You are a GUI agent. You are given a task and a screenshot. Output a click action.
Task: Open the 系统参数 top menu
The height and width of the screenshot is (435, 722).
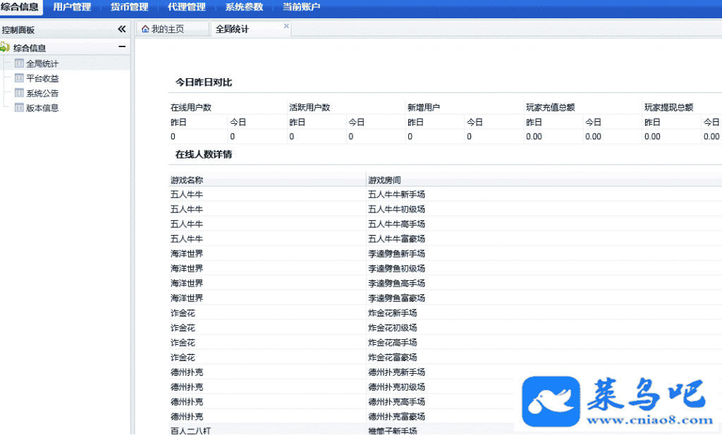point(244,7)
